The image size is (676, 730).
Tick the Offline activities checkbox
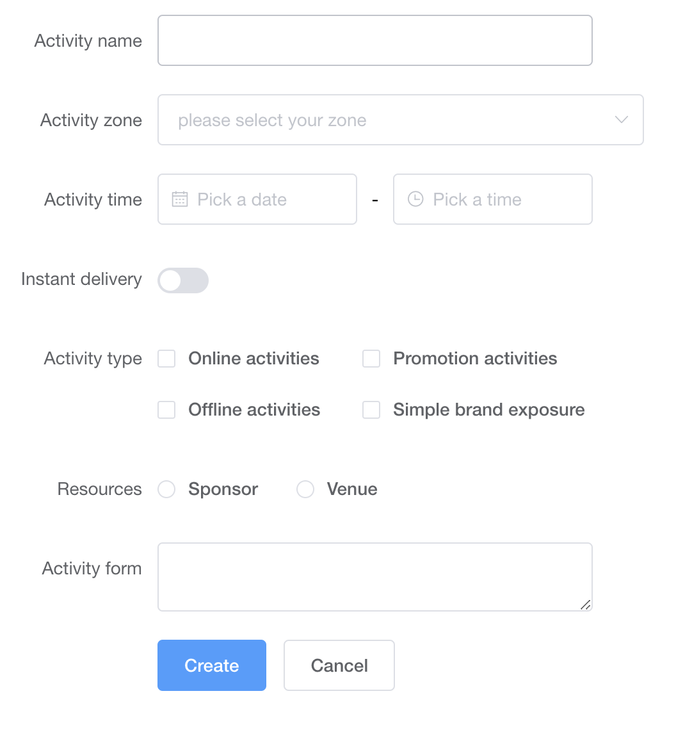tap(166, 410)
